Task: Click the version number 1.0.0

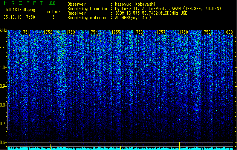Action: (x=51, y=3)
